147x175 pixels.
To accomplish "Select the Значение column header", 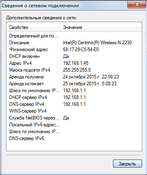I will point(101,27).
